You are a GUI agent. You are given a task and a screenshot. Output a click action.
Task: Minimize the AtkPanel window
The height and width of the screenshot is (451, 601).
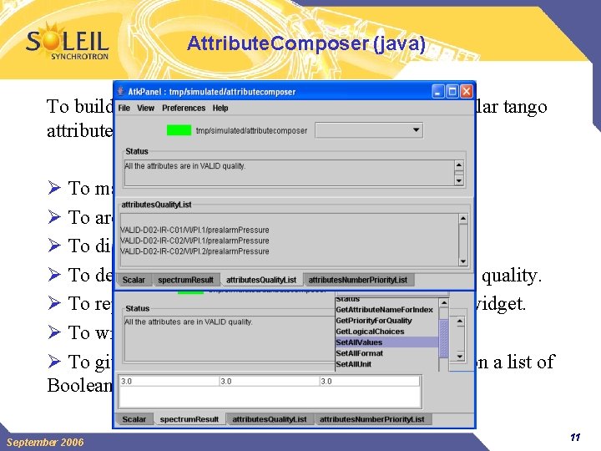pos(438,91)
